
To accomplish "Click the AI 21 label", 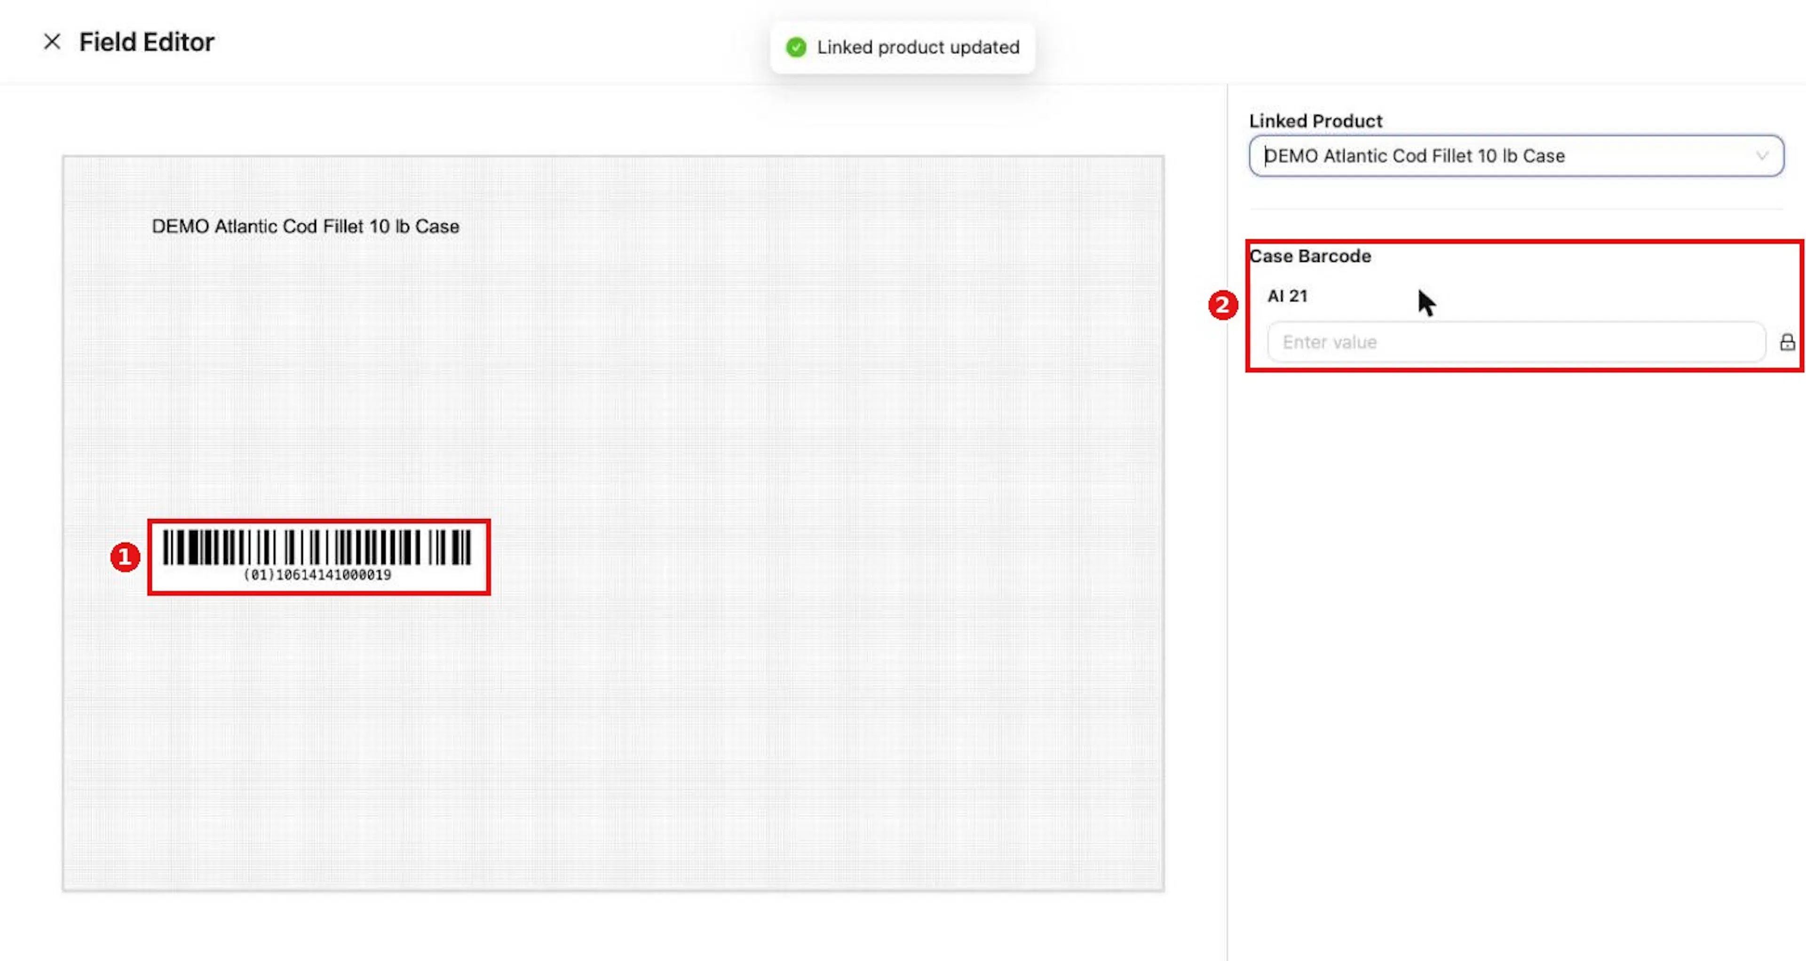I will 1287,296.
